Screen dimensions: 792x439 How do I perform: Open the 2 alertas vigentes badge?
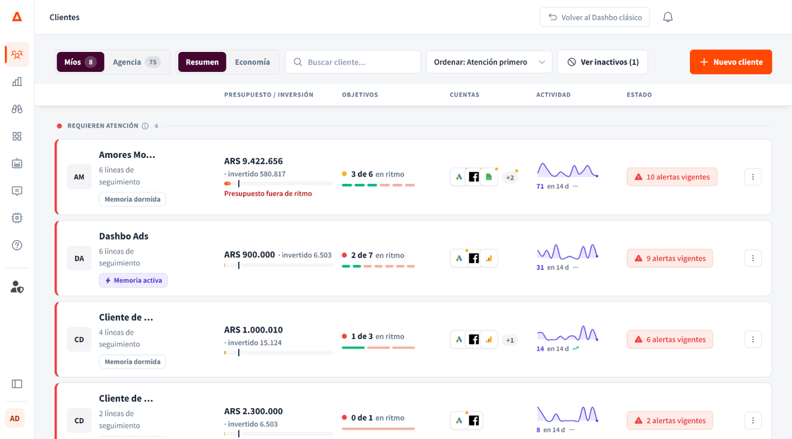tap(669, 420)
